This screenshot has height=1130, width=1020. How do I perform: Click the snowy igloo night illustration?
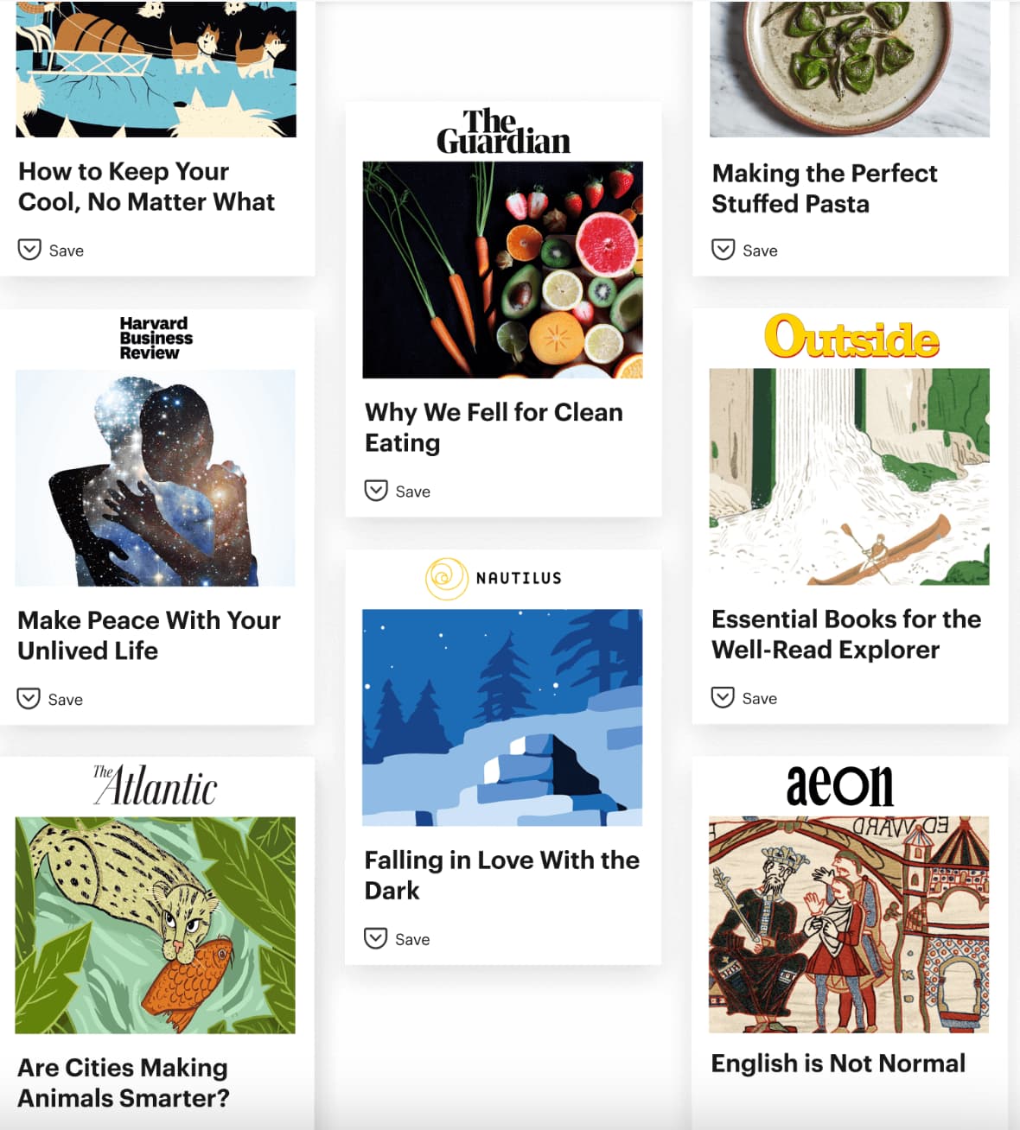point(502,717)
